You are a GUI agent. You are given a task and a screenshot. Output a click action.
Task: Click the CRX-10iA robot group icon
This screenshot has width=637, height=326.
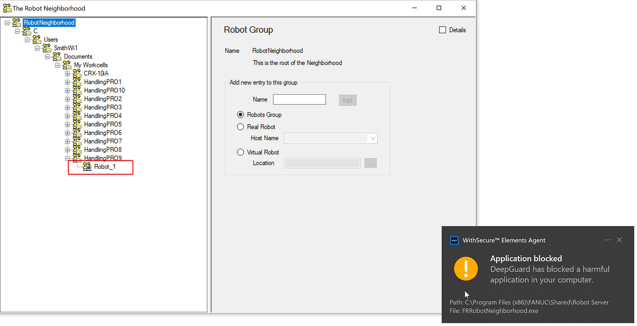pos(77,74)
